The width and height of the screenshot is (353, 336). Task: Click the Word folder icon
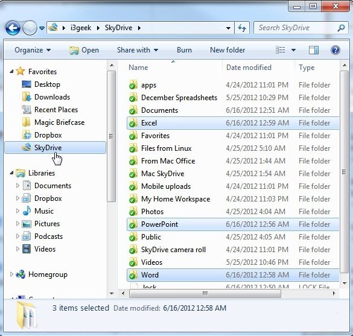[x=133, y=275]
